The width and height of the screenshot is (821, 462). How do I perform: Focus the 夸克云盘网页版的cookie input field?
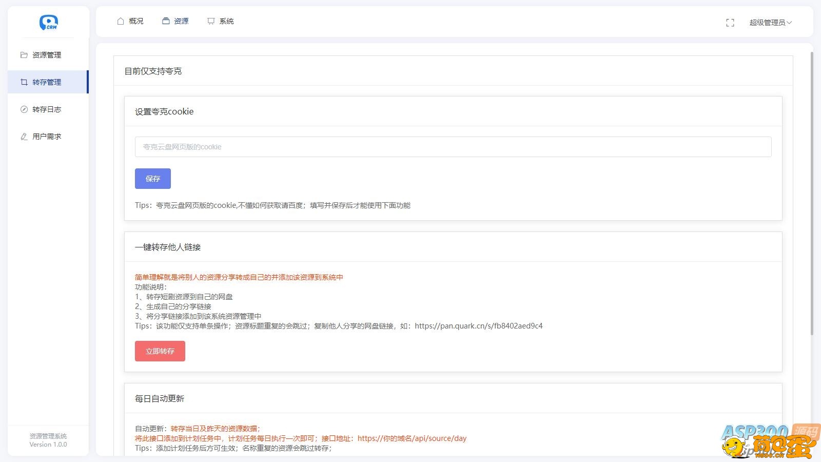point(453,147)
